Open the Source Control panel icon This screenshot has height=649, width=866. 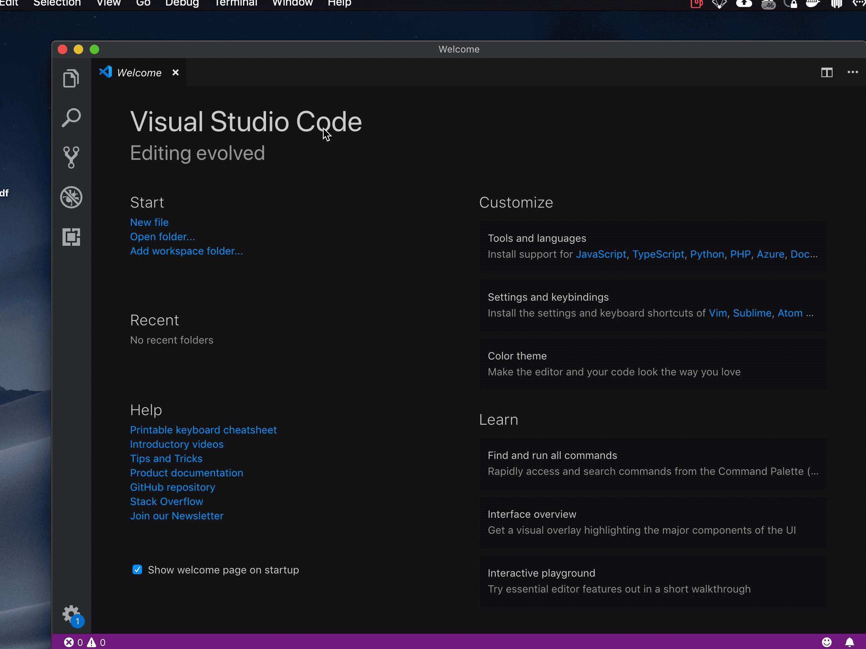(71, 157)
